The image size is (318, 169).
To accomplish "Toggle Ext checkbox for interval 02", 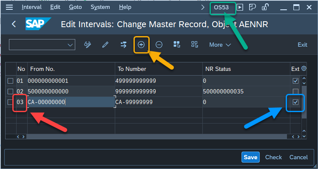I will (x=295, y=92).
